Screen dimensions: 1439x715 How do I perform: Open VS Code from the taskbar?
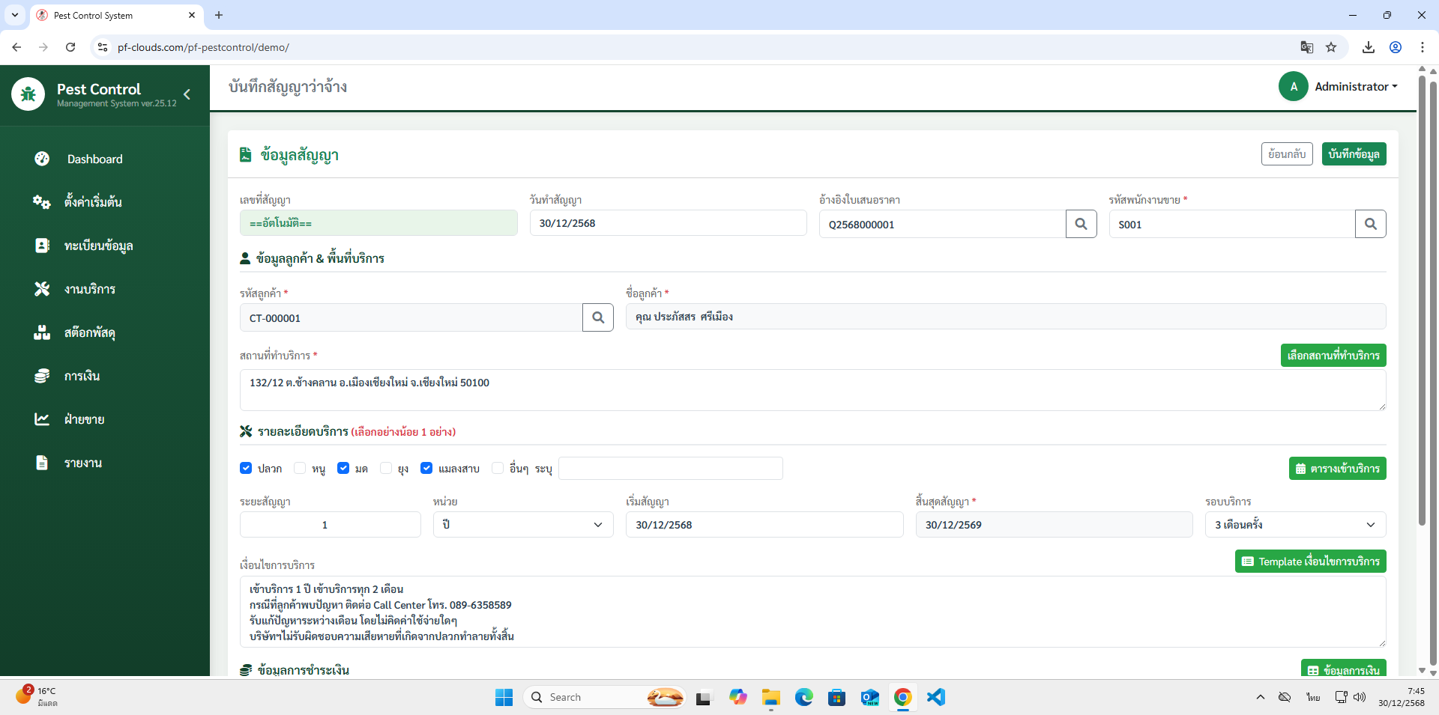pos(935,697)
